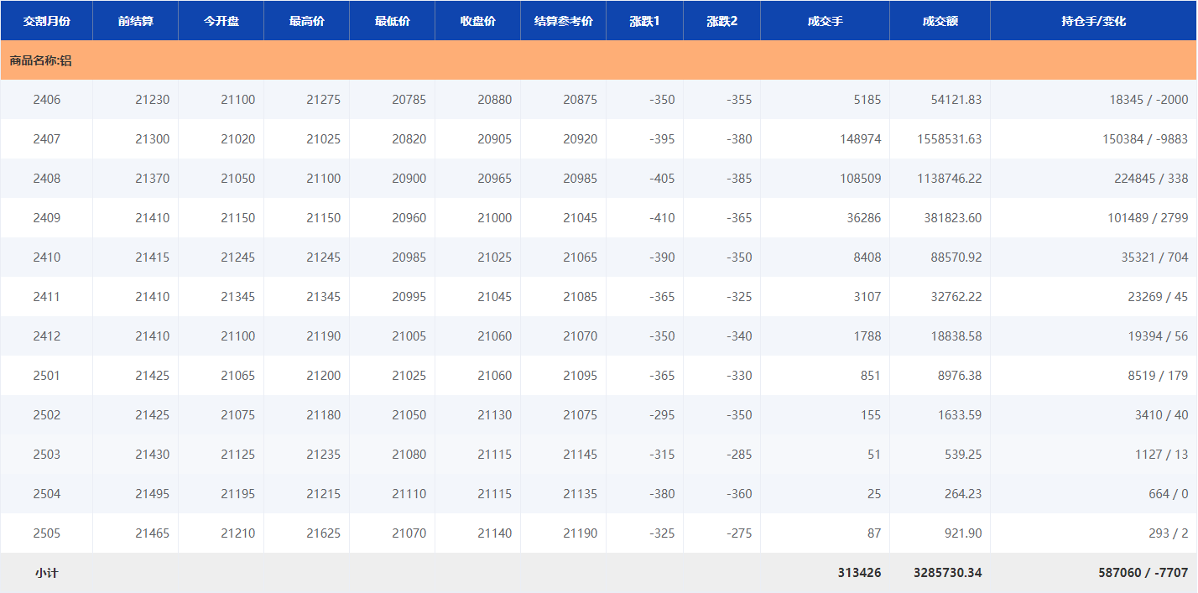The image size is (1198, 593).
Task: Select open interest cell 150384 / -9883
Action: point(1144,139)
